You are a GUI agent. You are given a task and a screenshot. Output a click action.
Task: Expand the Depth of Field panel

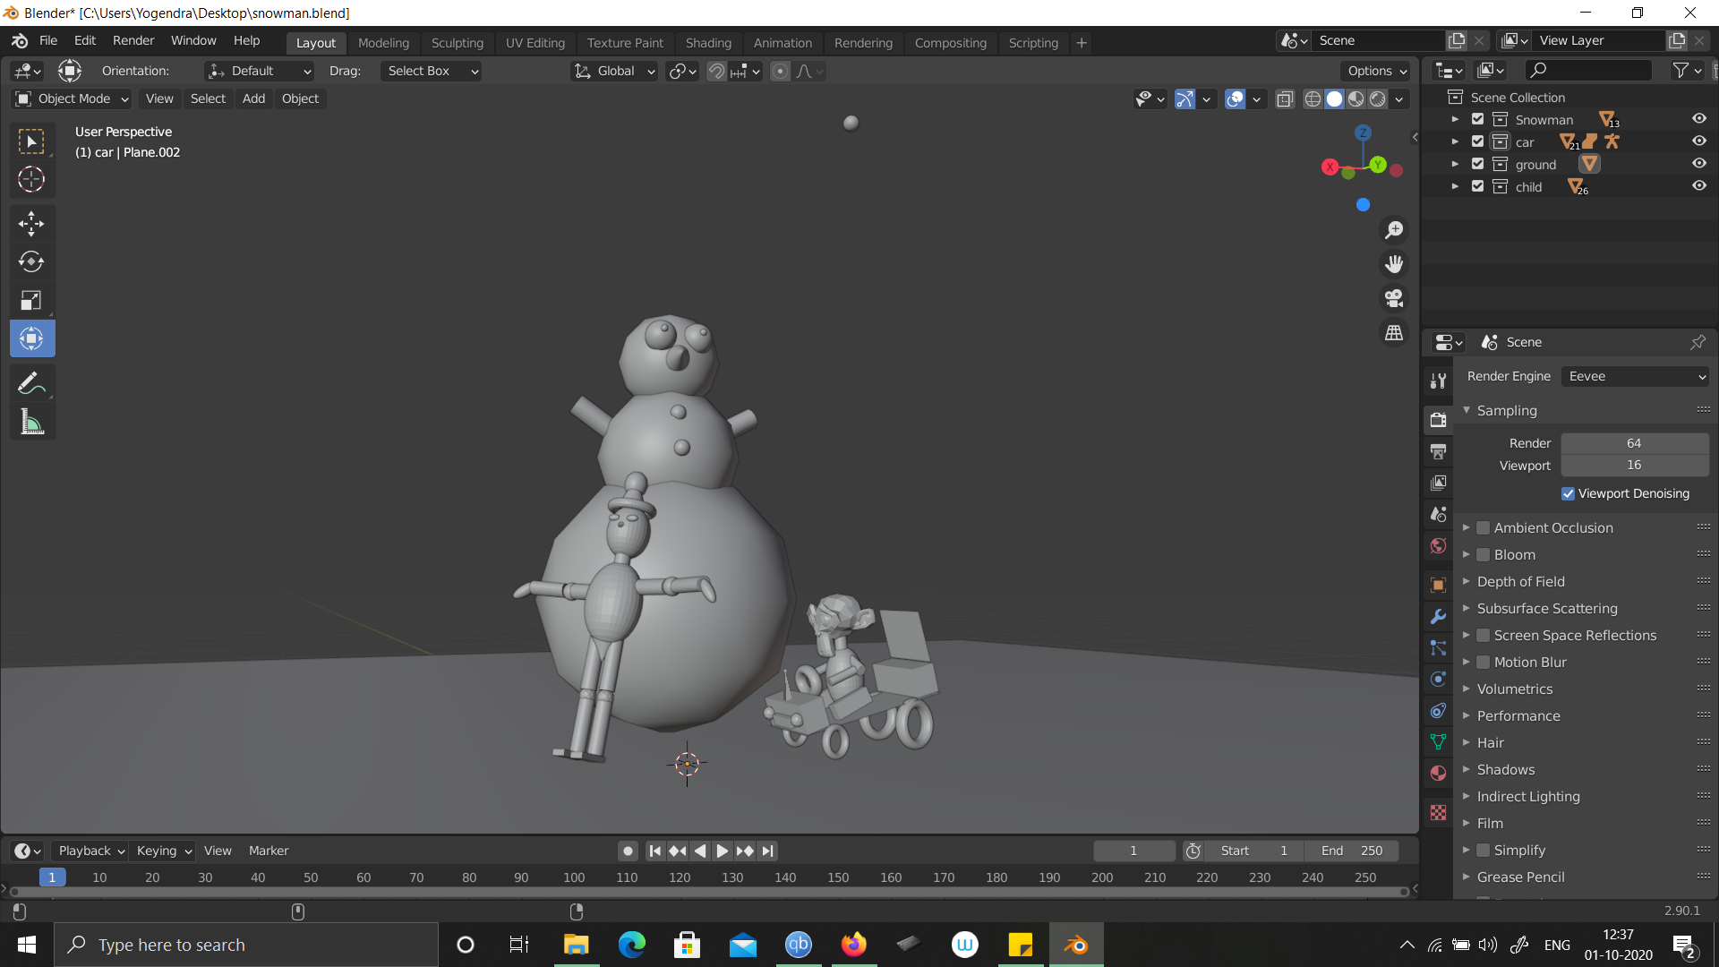coord(1520,582)
